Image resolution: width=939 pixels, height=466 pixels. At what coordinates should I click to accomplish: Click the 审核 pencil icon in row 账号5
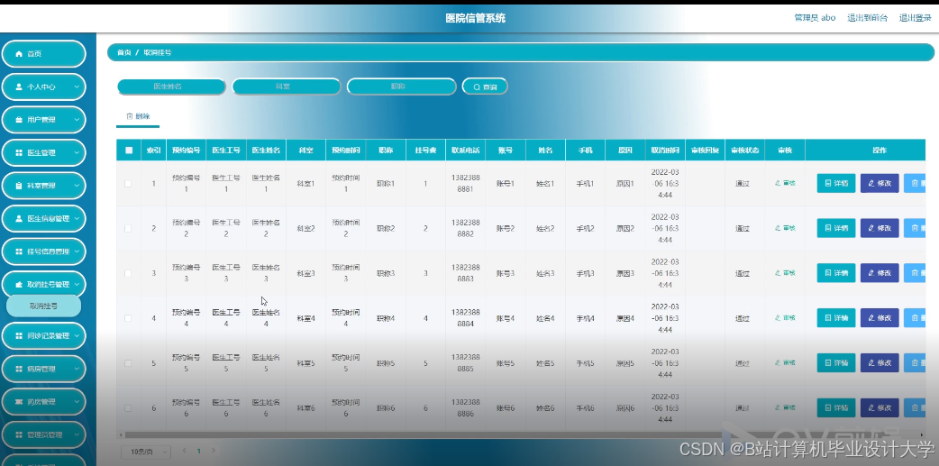[x=778, y=363]
